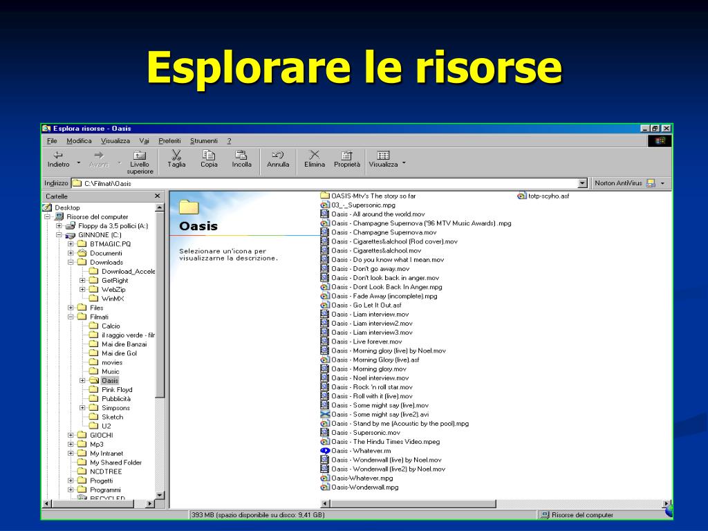Viewport: 708px width, 531px height.
Task: Open the File menu
Action: click(52, 141)
